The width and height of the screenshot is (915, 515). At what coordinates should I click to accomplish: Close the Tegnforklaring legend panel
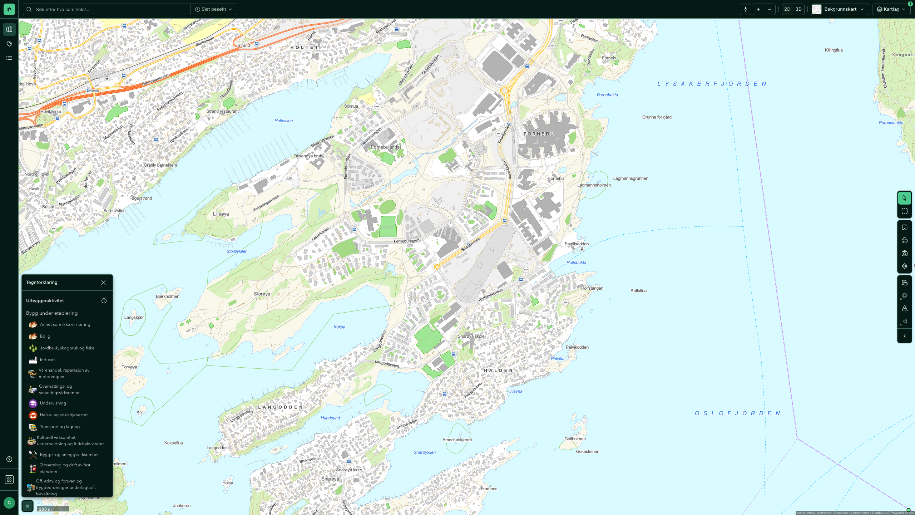coord(103,283)
